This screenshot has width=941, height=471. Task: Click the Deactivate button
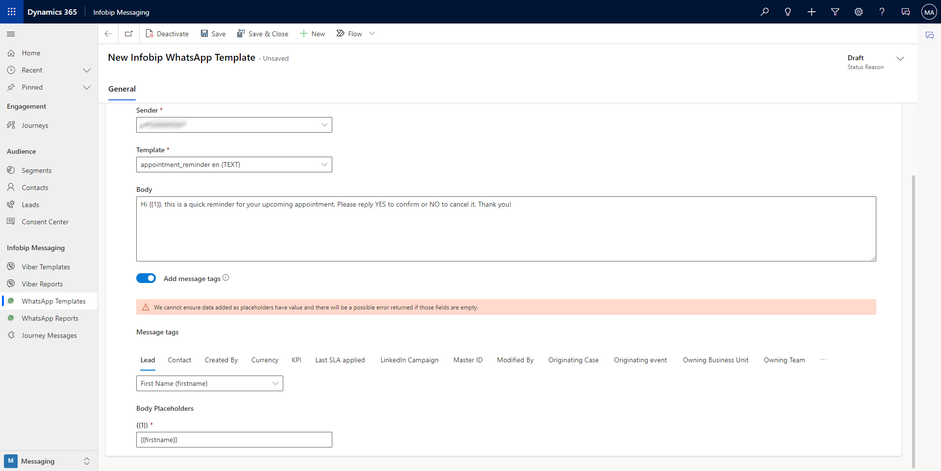click(167, 33)
